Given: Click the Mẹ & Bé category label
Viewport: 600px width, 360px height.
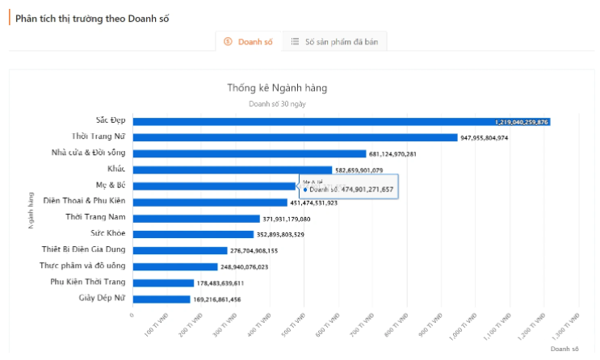Looking at the screenshot, I should tap(110, 185).
